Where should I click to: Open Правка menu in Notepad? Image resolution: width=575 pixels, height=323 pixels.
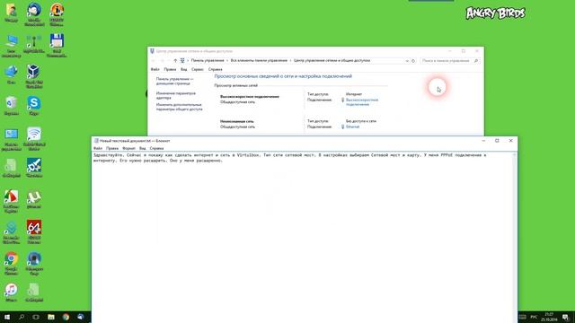pos(112,148)
